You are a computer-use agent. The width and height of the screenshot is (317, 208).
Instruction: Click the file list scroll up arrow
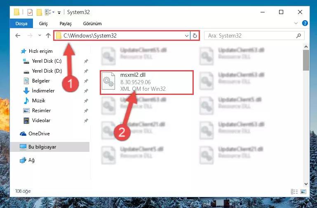306,47
